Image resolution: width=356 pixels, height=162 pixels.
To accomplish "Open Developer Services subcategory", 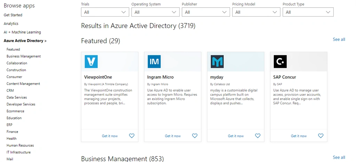I will [x=21, y=104].
